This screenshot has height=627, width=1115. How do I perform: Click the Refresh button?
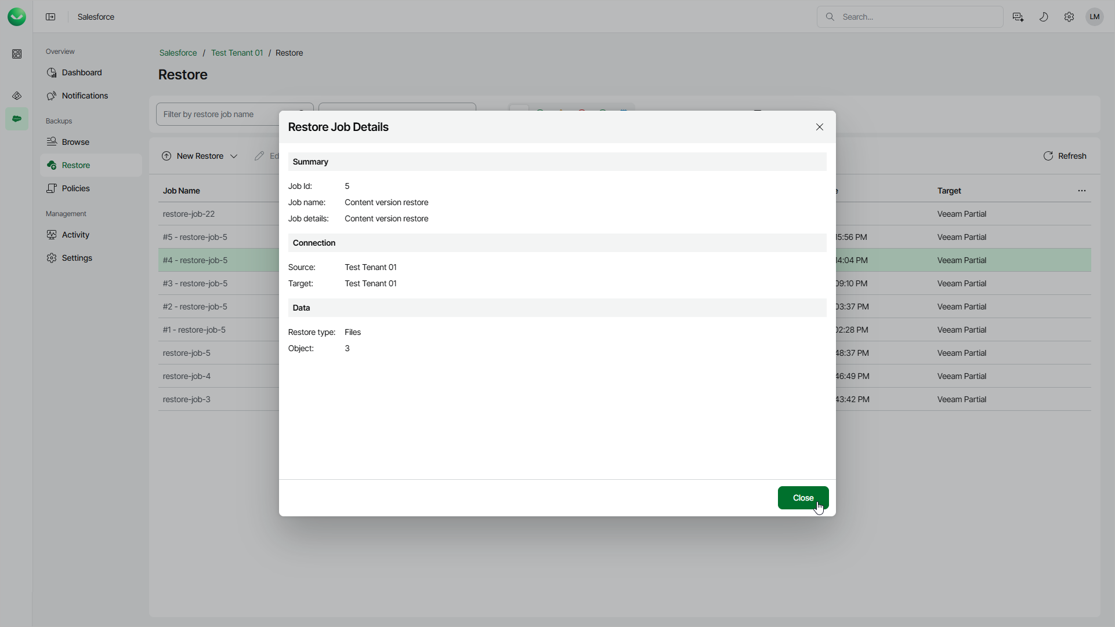tap(1065, 156)
